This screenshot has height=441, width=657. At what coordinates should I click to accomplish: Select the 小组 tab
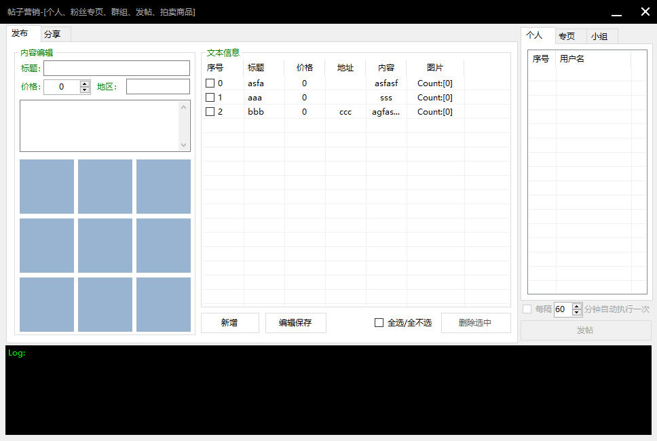tap(599, 37)
